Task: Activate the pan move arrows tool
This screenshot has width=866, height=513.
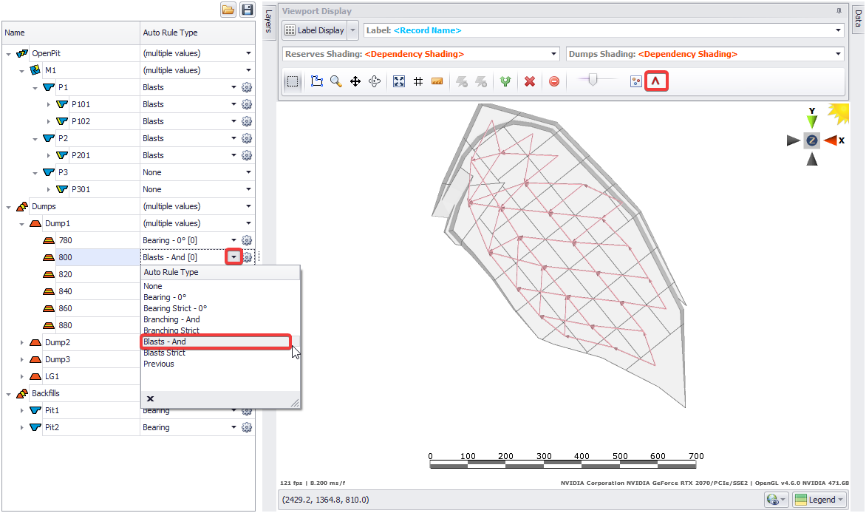Action: (x=355, y=81)
